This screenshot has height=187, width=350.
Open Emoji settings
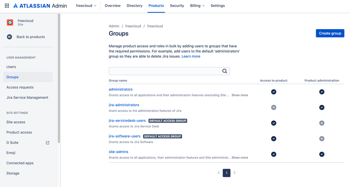tap(28, 153)
